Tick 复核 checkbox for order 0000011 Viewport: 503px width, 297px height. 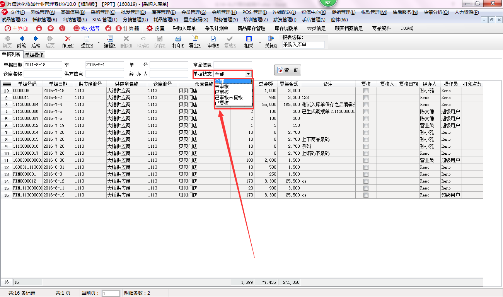pyautogui.click(x=366, y=97)
